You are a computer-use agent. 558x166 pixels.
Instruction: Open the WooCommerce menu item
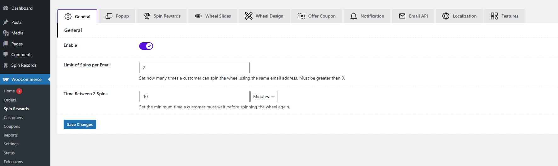pos(25,79)
